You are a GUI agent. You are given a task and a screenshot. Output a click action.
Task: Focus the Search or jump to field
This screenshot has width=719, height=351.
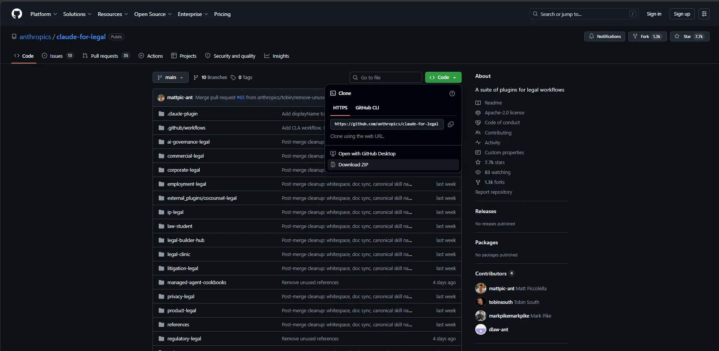584,14
